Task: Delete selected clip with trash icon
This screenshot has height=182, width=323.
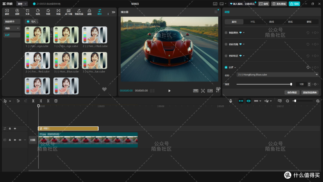Action: (x=56, y=101)
